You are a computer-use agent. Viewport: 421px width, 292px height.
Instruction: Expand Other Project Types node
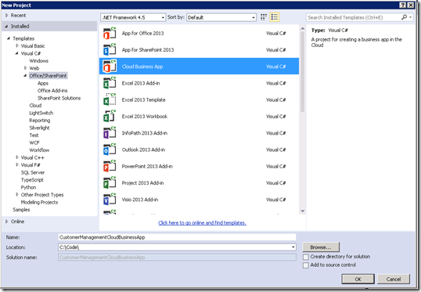17,194
